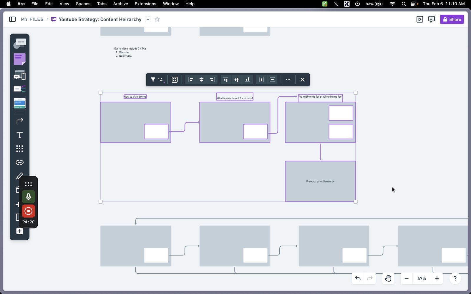Distribute selected objects horizontally
This screenshot has width=471, height=294.
(261, 80)
